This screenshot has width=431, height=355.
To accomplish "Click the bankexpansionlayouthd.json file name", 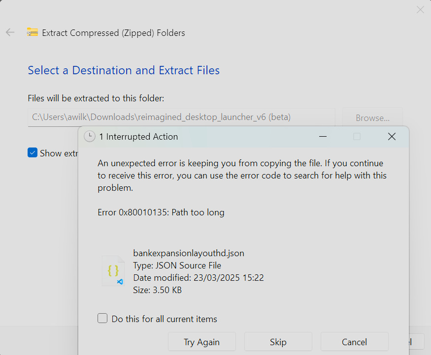I will click(x=189, y=253).
